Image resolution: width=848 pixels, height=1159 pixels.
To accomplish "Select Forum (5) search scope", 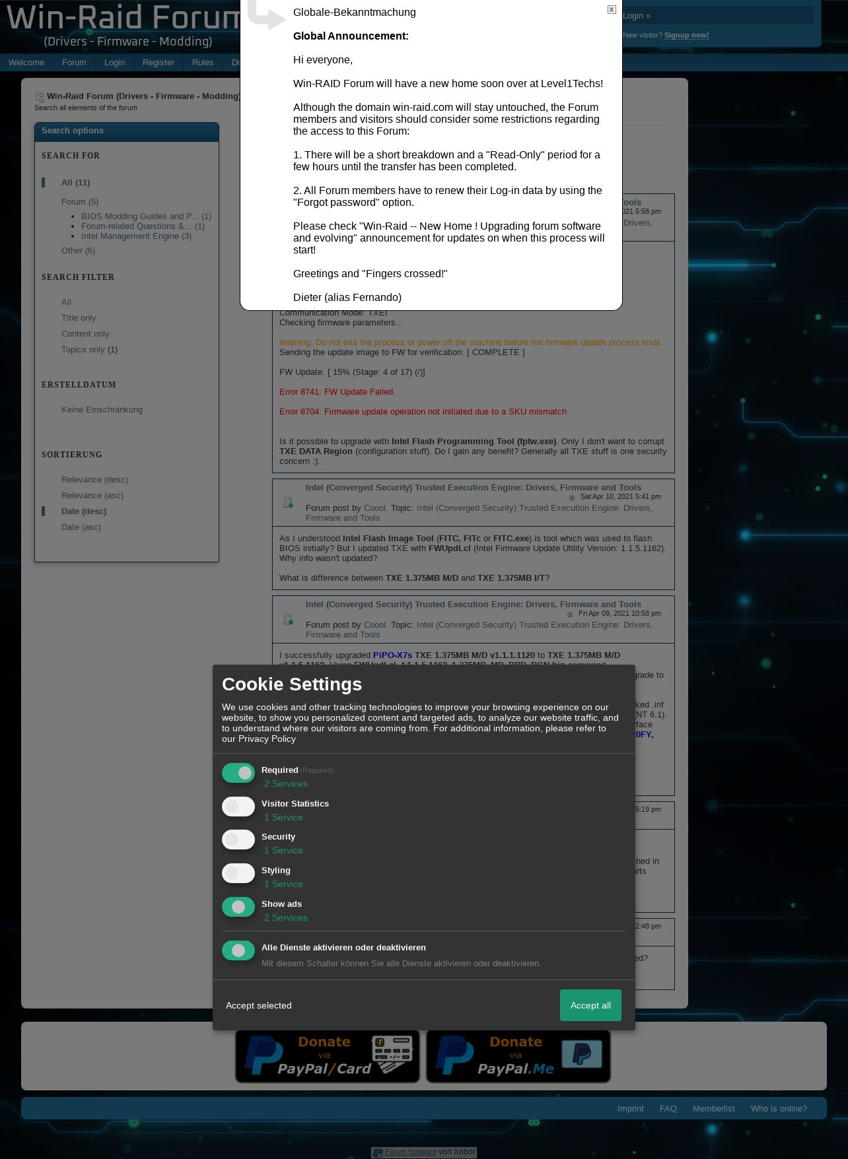I will tap(80, 201).
